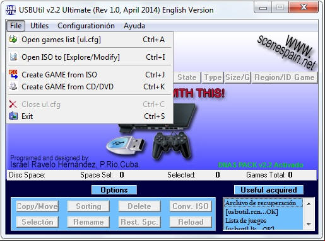Click the Space Sel value
This screenshot has width=325, height=241.
coord(122,175)
